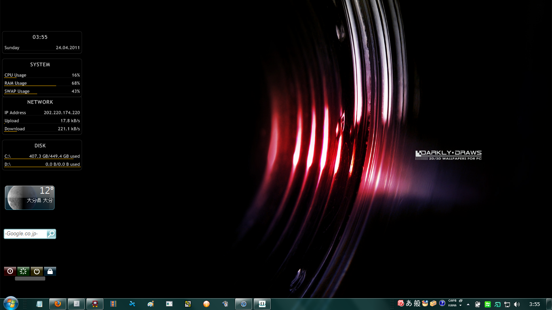Viewport: 552px width, 310px height.
Task: Open the teal graphics tray icon
Action: coord(497,304)
